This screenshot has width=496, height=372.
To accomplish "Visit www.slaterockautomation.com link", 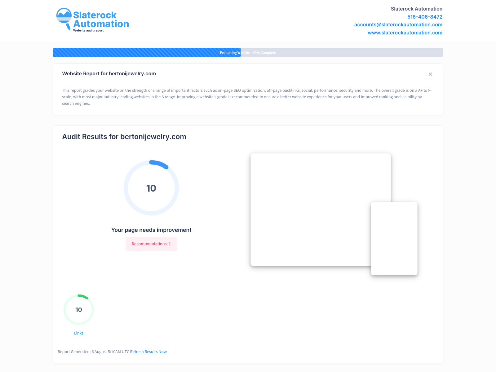I will pyautogui.click(x=405, y=33).
